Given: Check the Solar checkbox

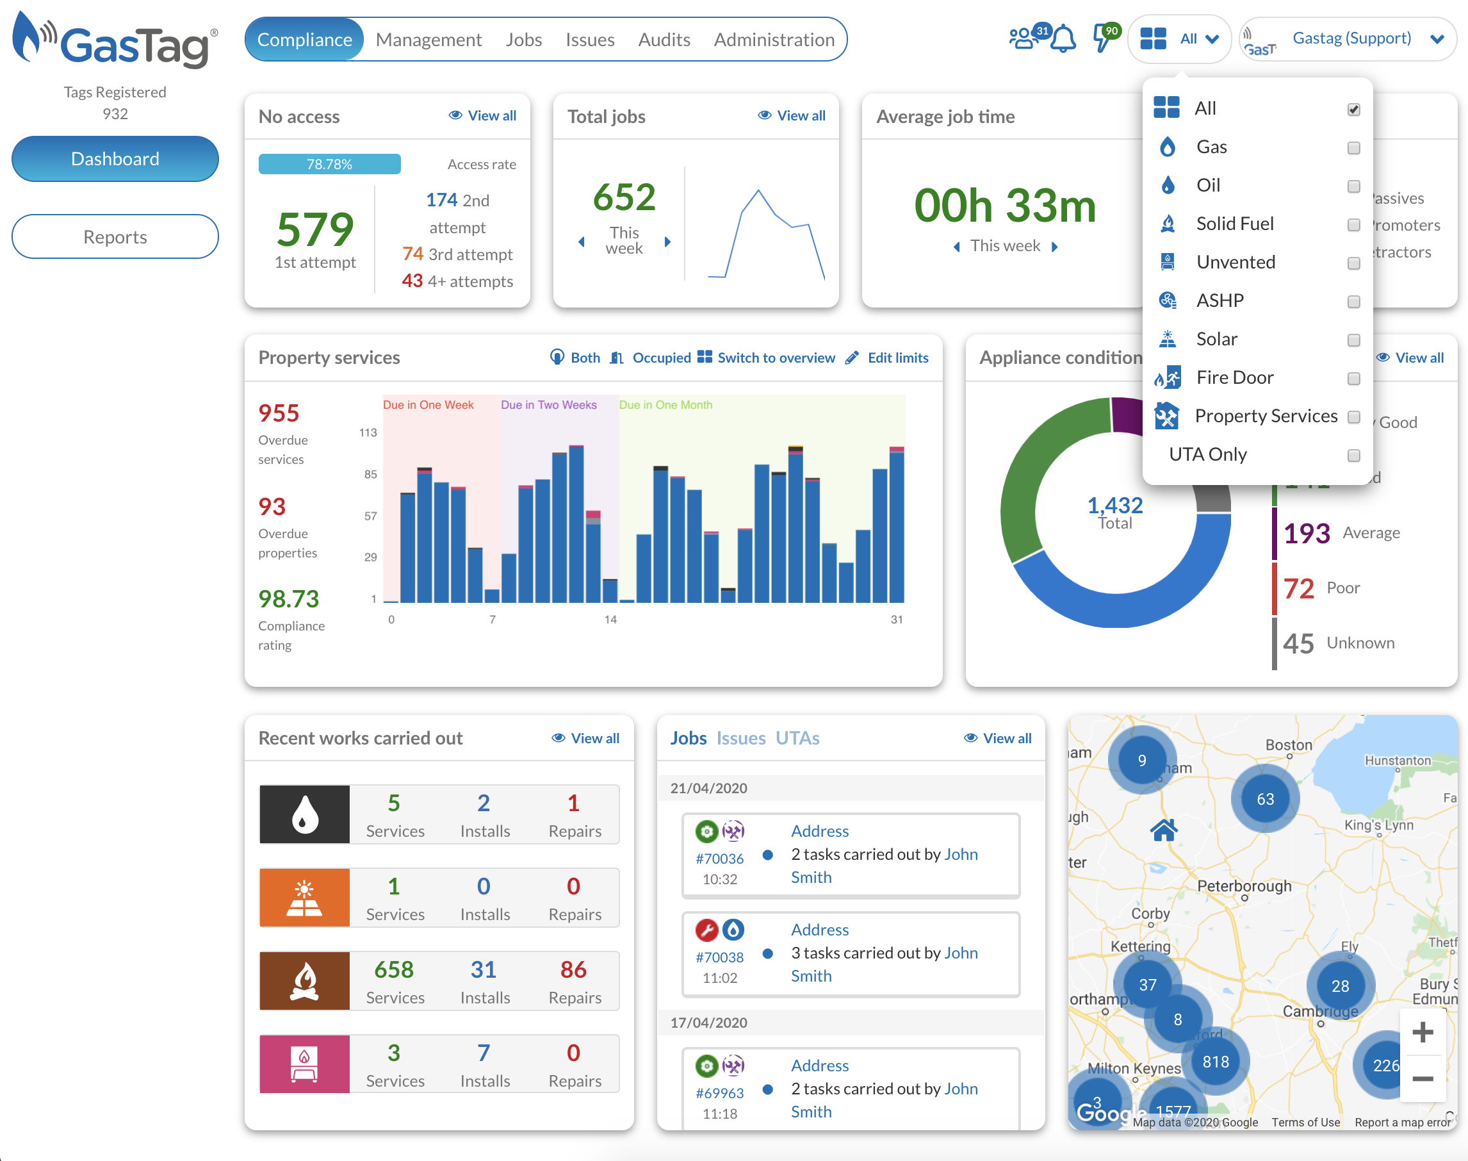Looking at the screenshot, I should coord(1353,340).
